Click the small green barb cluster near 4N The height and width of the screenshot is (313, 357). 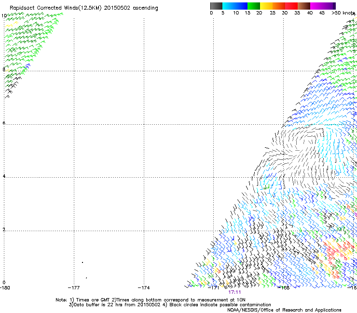click(266, 187)
